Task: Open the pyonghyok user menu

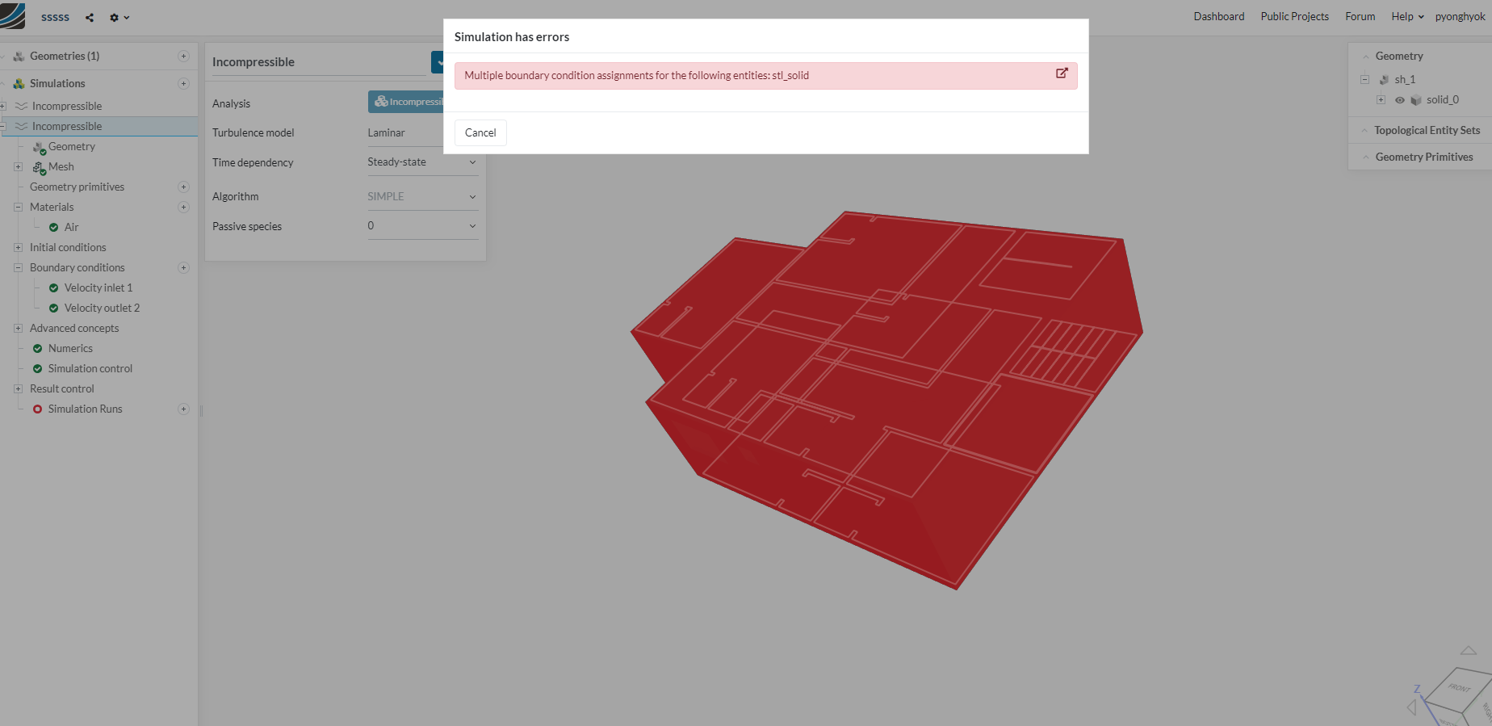Action: (1460, 17)
